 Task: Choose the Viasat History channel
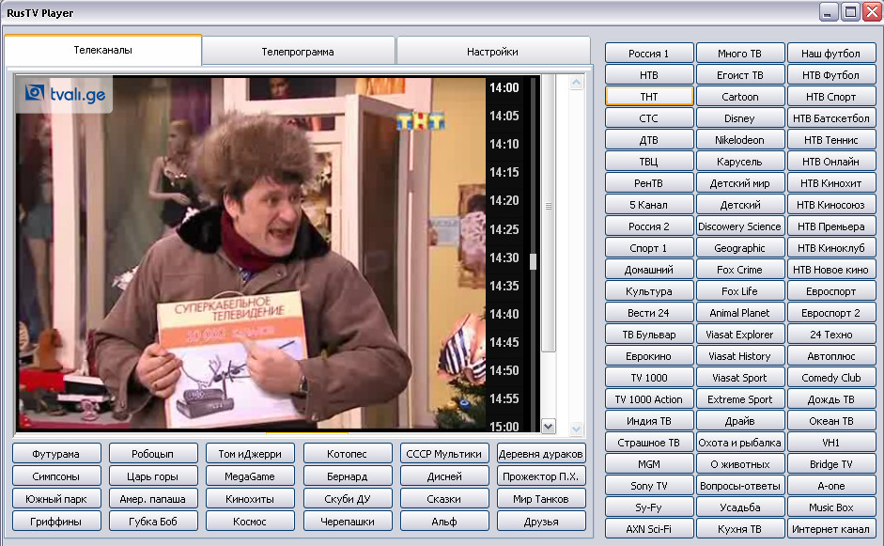point(739,356)
